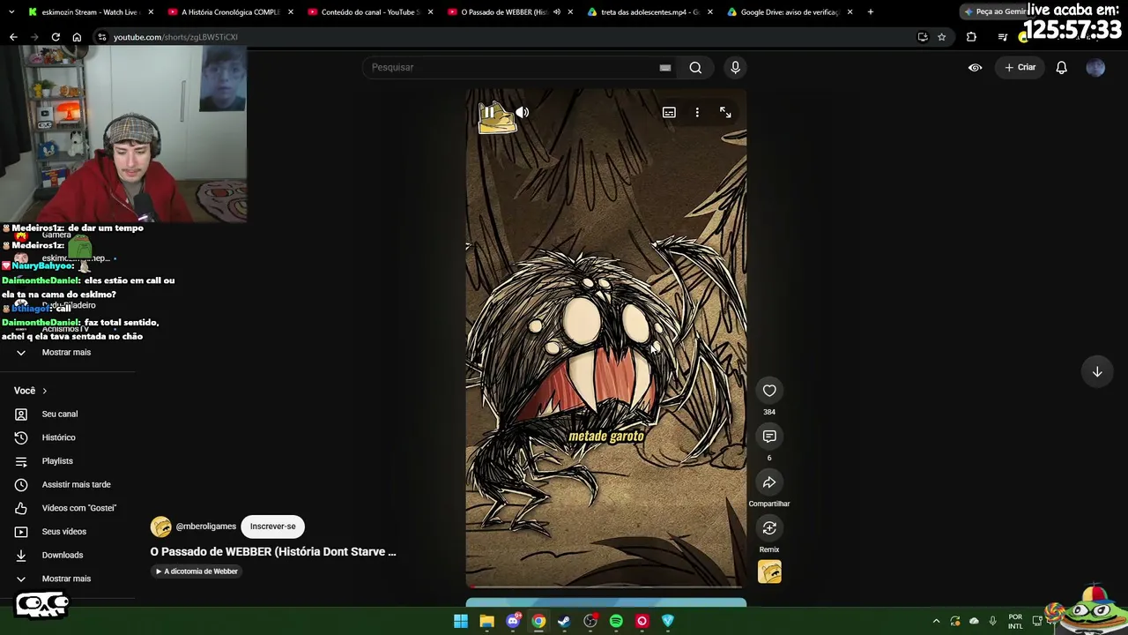Screen dimensions: 1128x635
Task: Start voice search with the microphone
Action: (x=735, y=67)
